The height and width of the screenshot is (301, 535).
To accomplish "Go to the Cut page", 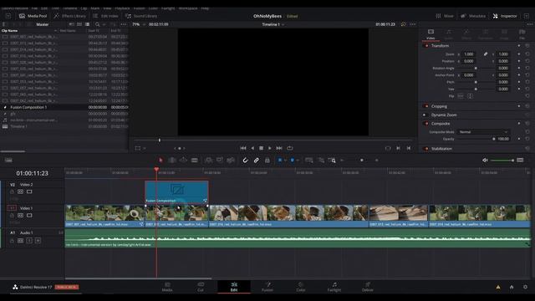I will pos(201,287).
